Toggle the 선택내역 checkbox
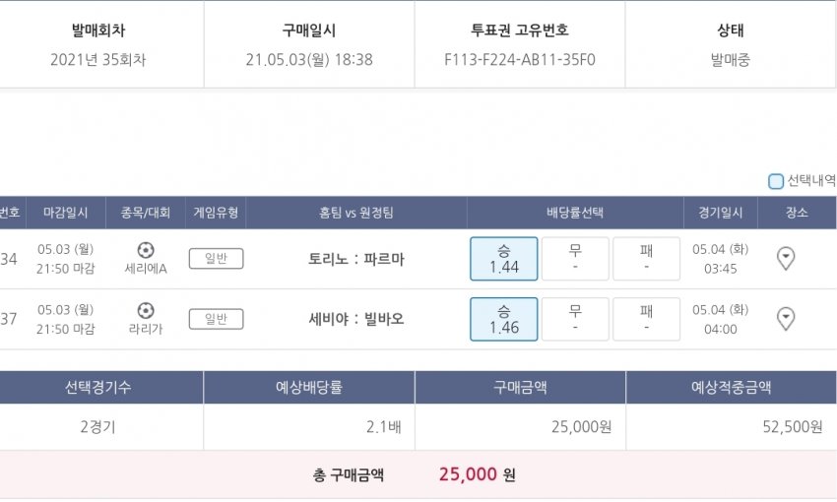The width and height of the screenshot is (837, 502). (x=776, y=181)
